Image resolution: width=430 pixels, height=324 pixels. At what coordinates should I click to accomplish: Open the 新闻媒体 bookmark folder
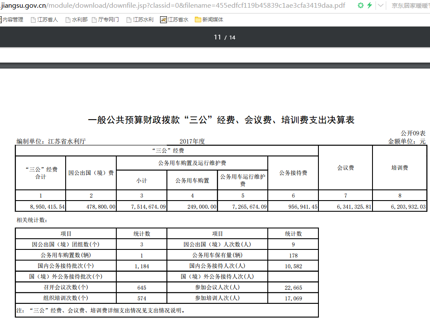click(209, 20)
